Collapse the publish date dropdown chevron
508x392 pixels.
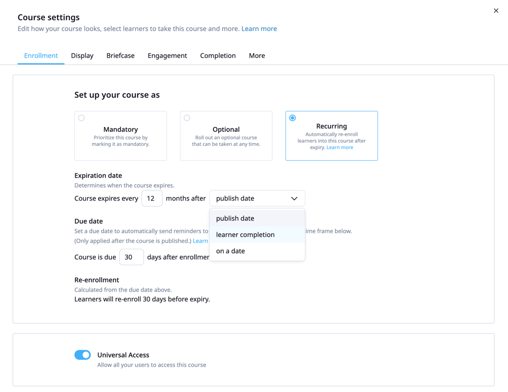click(294, 198)
